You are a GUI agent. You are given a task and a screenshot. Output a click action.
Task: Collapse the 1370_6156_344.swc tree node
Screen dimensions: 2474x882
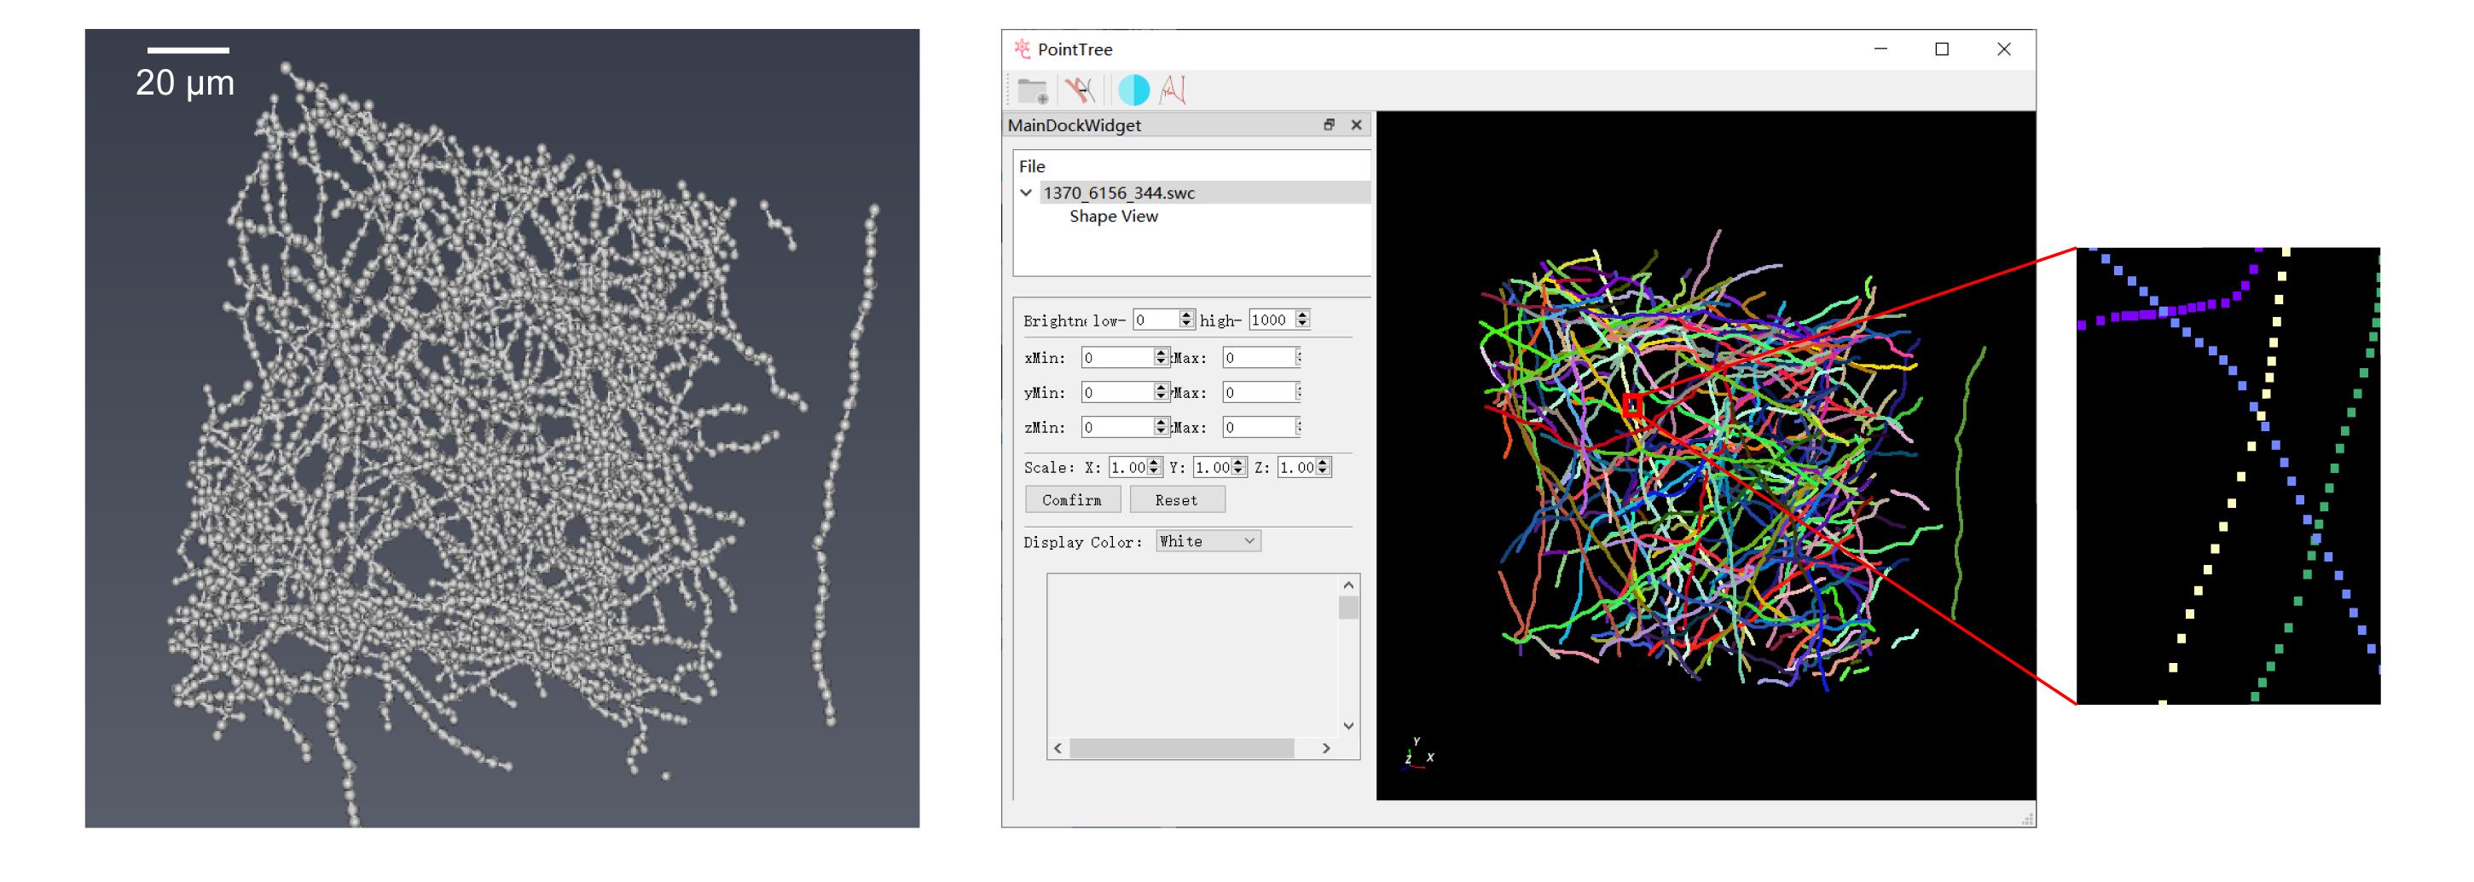click(x=1027, y=193)
